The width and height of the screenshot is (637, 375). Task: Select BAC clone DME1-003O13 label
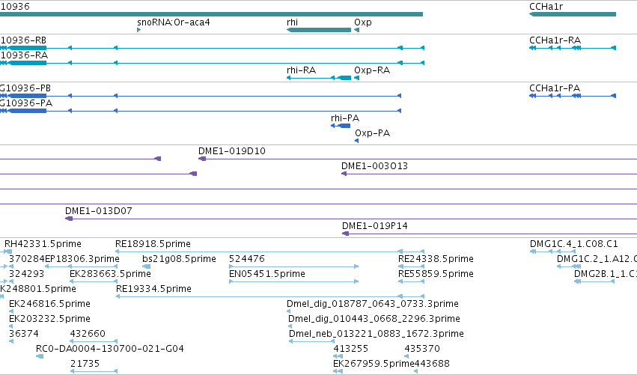374,166
